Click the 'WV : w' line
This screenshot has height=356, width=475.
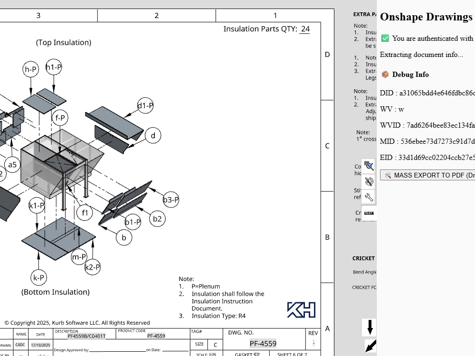(x=392, y=109)
